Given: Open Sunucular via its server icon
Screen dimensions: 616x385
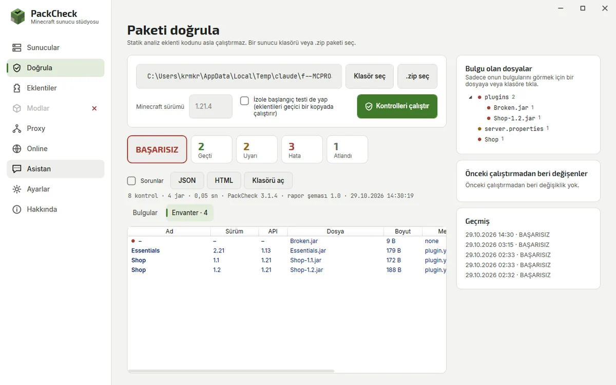Looking at the screenshot, I should 17,48.
